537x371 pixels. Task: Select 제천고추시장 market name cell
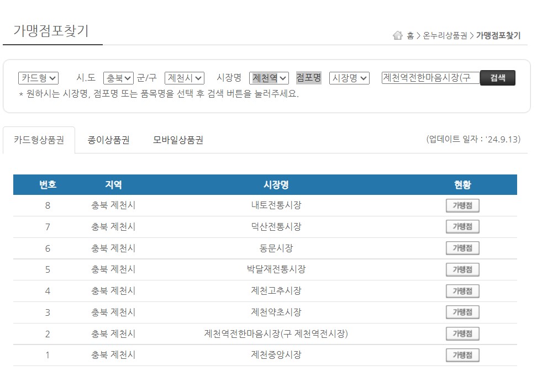276,291
